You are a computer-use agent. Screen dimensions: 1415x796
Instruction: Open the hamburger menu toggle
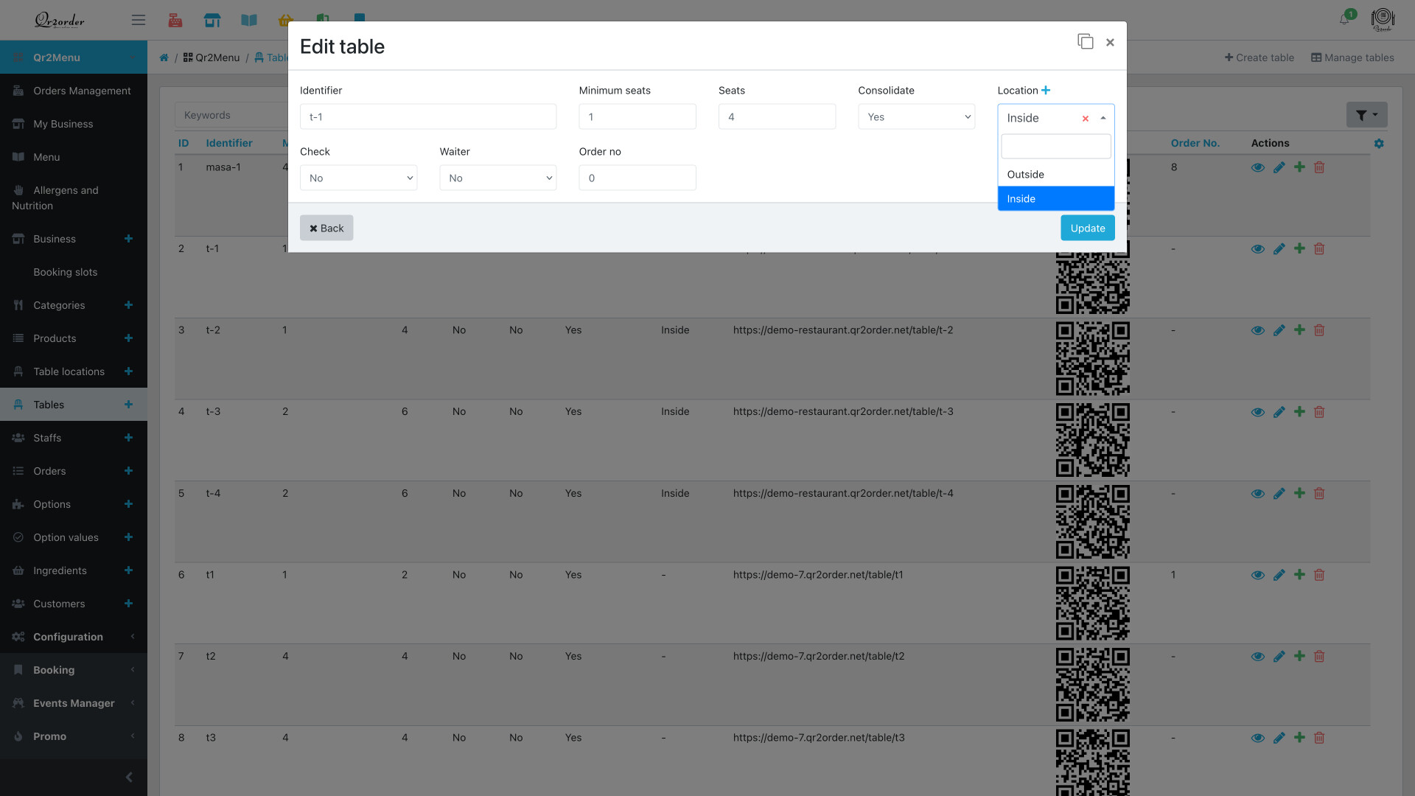(139, 20)
